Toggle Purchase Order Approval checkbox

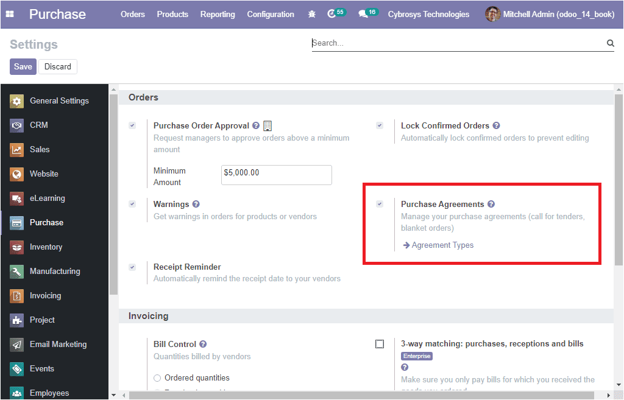point(132,125)
